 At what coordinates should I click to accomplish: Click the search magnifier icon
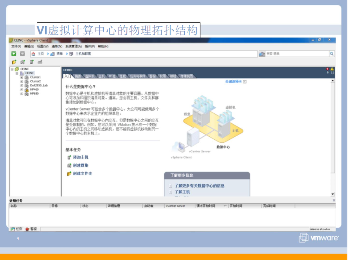(x=331, y=54)
